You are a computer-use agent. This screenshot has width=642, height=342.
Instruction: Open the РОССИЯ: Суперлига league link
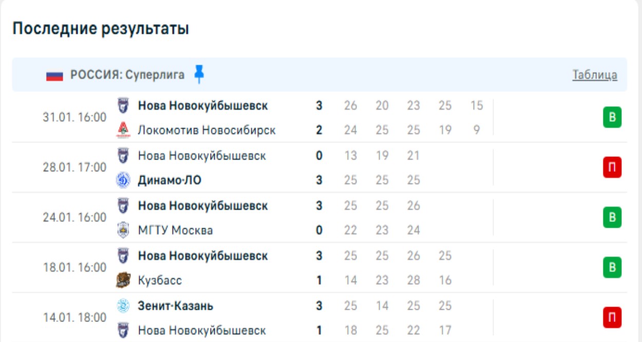point(127,75)
